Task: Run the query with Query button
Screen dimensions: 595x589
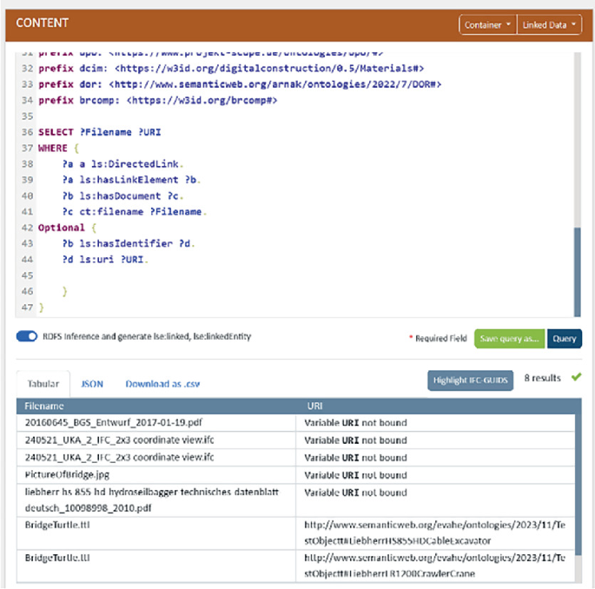Action: pos(564,339)
